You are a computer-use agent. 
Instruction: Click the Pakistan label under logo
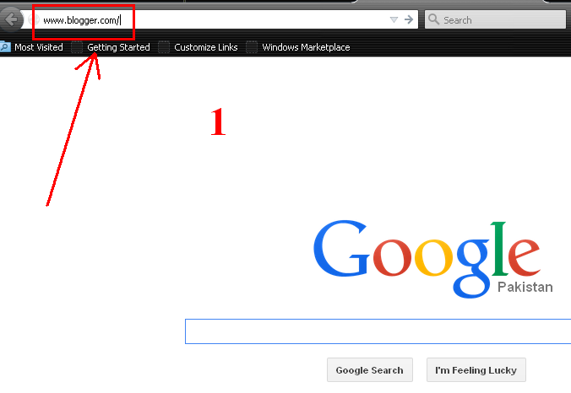(x=525, y=287)
